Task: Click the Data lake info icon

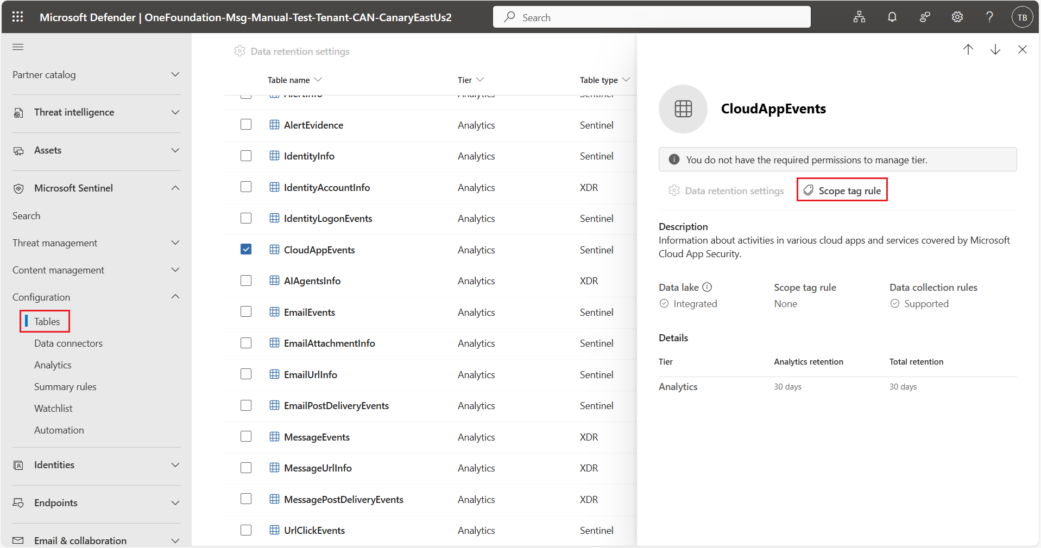Action: tap(707, 287)
